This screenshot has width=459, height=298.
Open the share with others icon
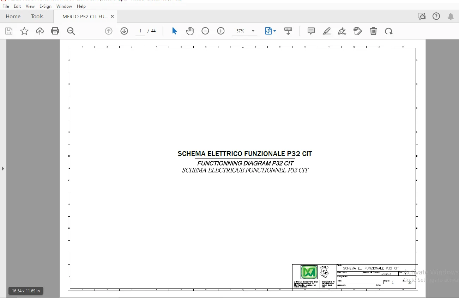point(421,16)
